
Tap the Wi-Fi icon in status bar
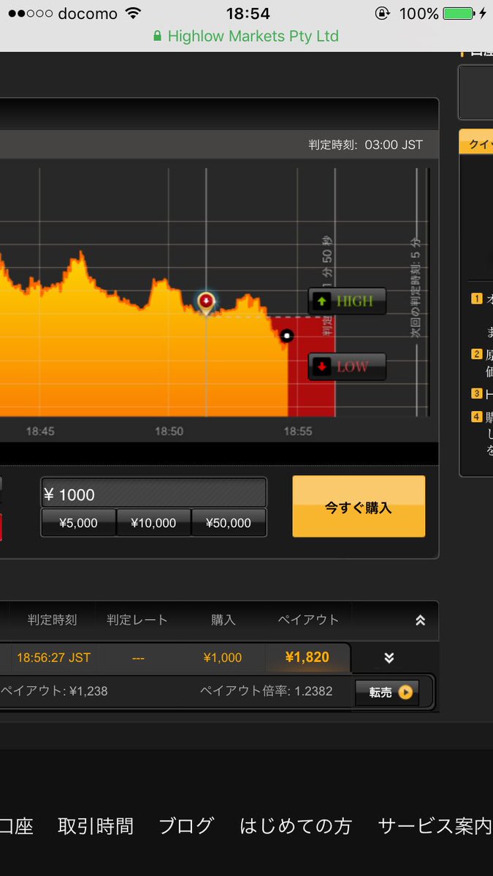tap(132, 13)
